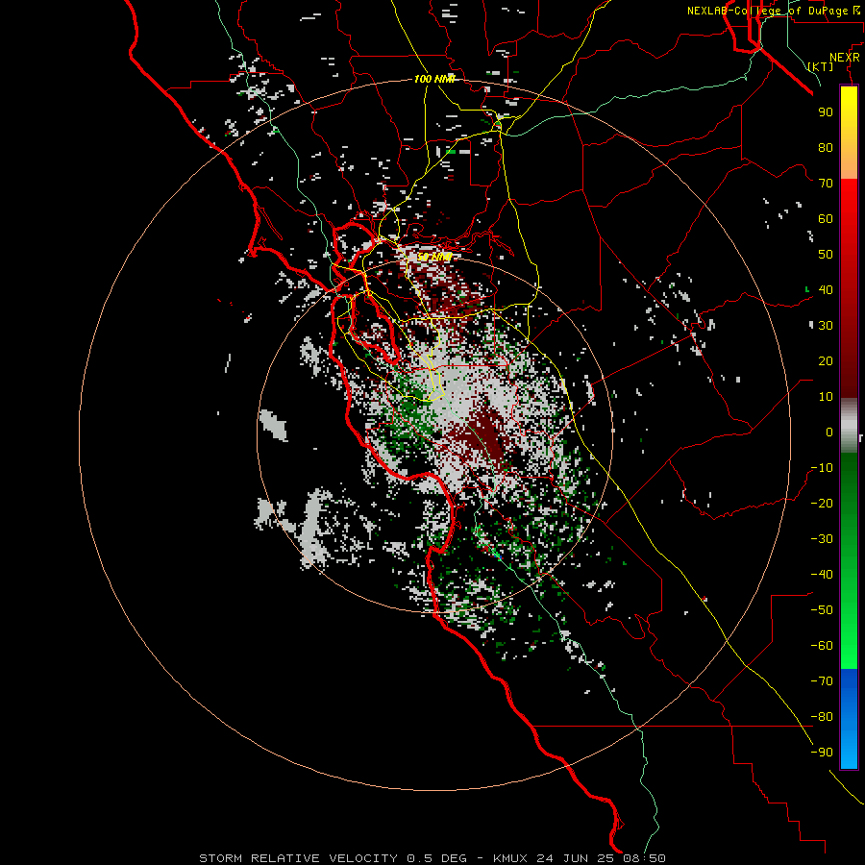This screenshot has width=865, height=865.
Task: Click the [KT] units label above color bar
Action: pyautogui.click(x=821, y=66)
